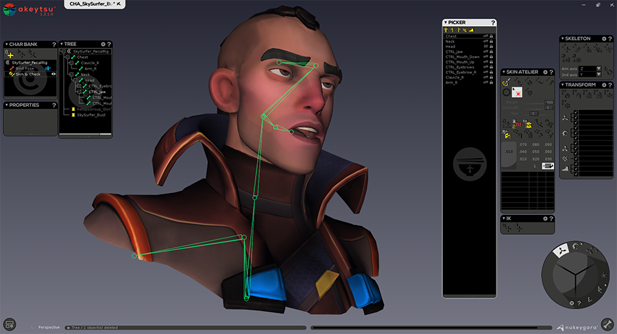Image resolution: width=617 pixels, height=334 pixels.
Task: Select the yellow skin paint brush tool
Action: click(506, 81)
